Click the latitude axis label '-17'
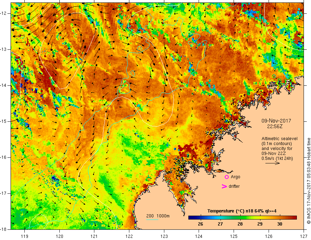 (x=4, y=193)
